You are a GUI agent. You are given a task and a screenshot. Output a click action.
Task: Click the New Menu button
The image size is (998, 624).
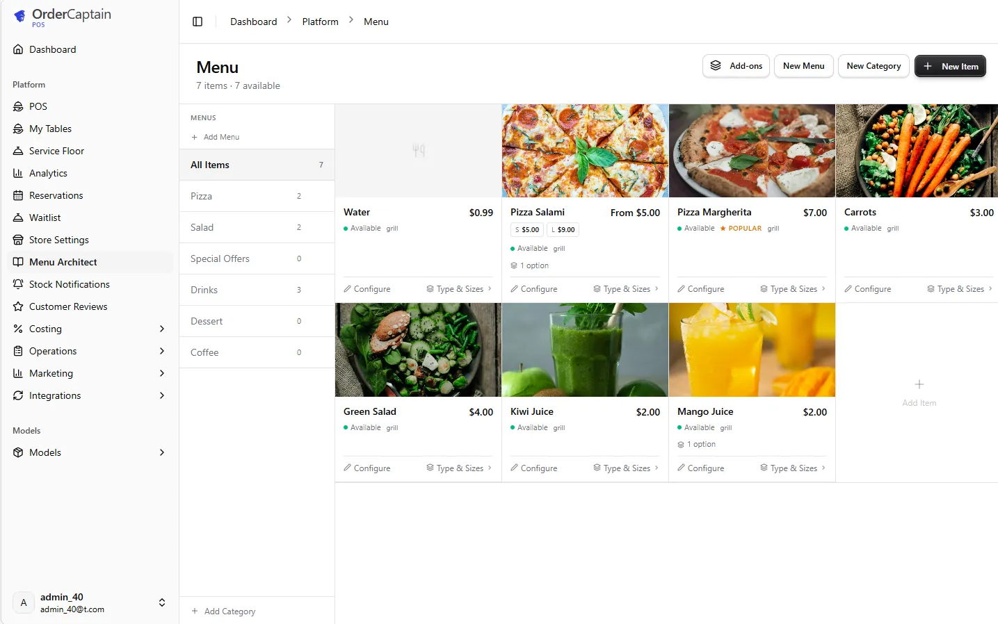pos(803,66)
